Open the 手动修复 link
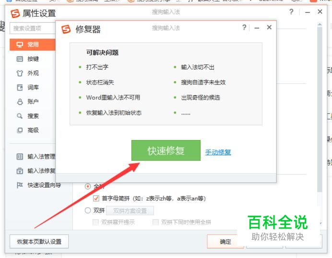The image size is (332, 258). coord(218,152)
